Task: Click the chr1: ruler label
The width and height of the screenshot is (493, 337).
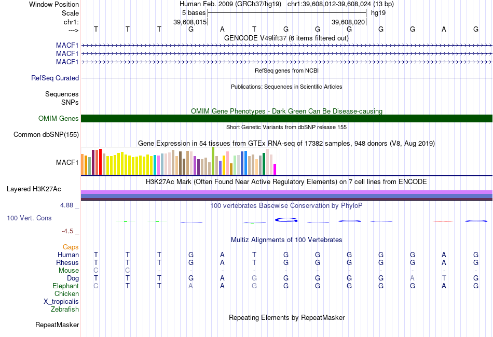Action: 71,22
